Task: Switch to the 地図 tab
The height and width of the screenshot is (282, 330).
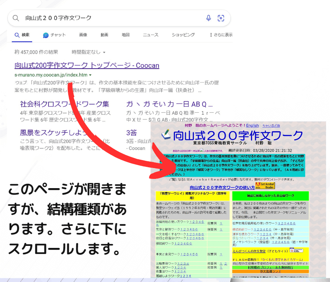Action: tap(126, 35)
